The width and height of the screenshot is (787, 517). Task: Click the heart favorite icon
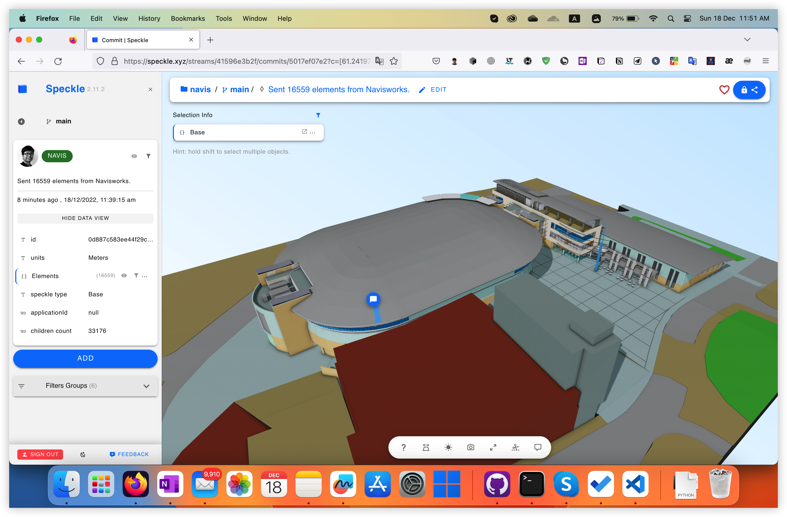point(724,90)
